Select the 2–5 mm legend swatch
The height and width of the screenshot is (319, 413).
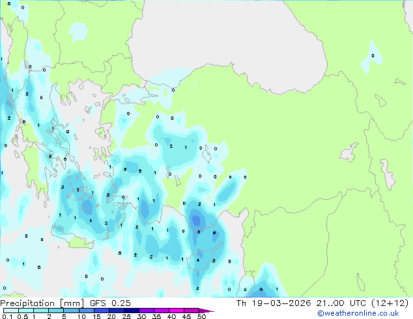[x=56, y=311]
